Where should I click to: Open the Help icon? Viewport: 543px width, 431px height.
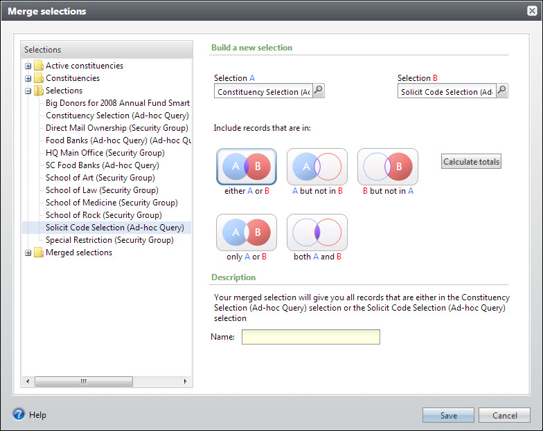tap(19, 414)
